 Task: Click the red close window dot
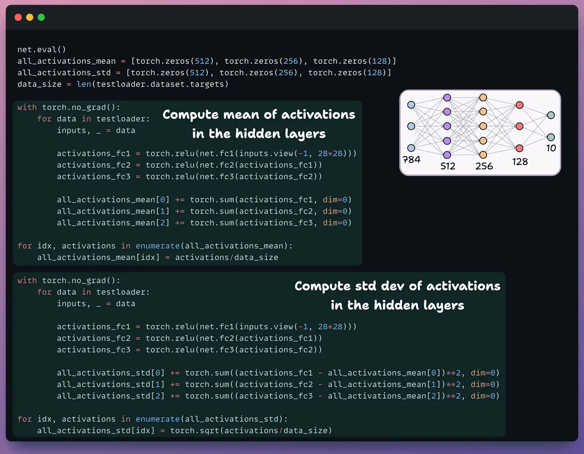pos(18,17)
